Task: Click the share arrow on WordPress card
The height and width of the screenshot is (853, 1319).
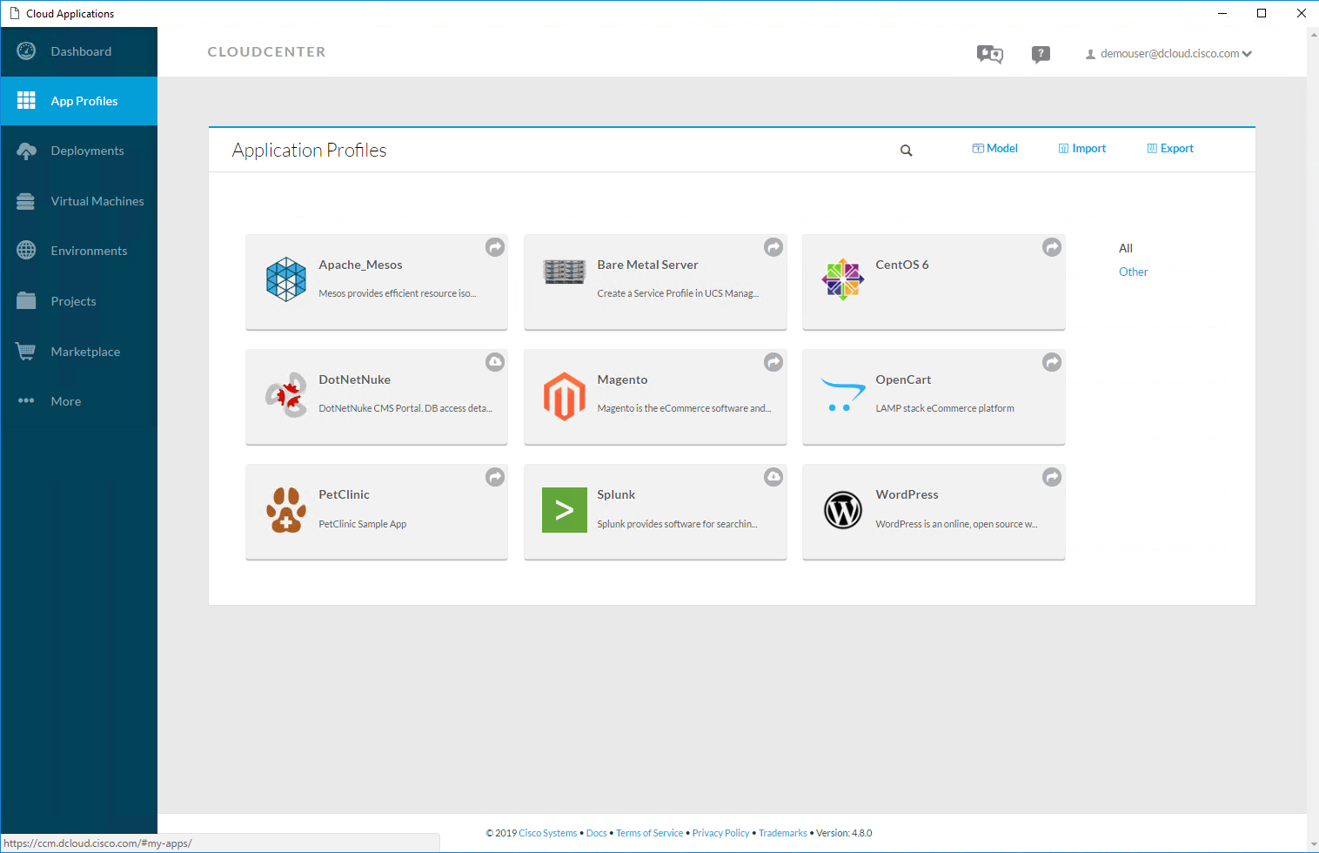Action: coord(1052,477)
